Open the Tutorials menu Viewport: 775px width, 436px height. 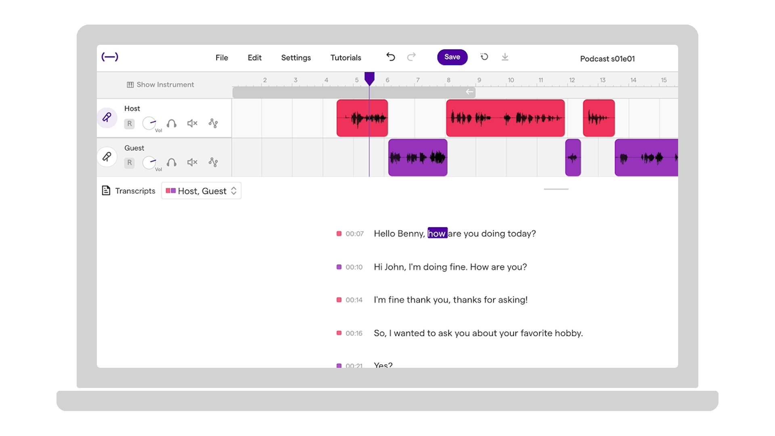coord(346,58)
